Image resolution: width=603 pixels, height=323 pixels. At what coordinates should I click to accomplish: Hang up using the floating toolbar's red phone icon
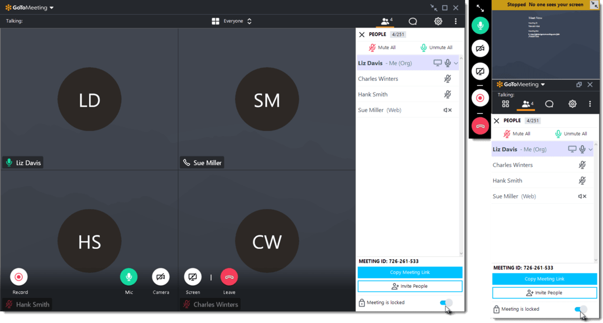(480, 126)
